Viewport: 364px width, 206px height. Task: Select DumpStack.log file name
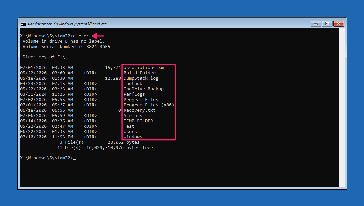[141, 78]
